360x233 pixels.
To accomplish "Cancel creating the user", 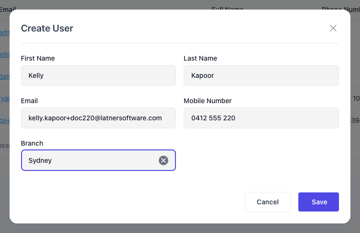I will (x=267, y=202).
